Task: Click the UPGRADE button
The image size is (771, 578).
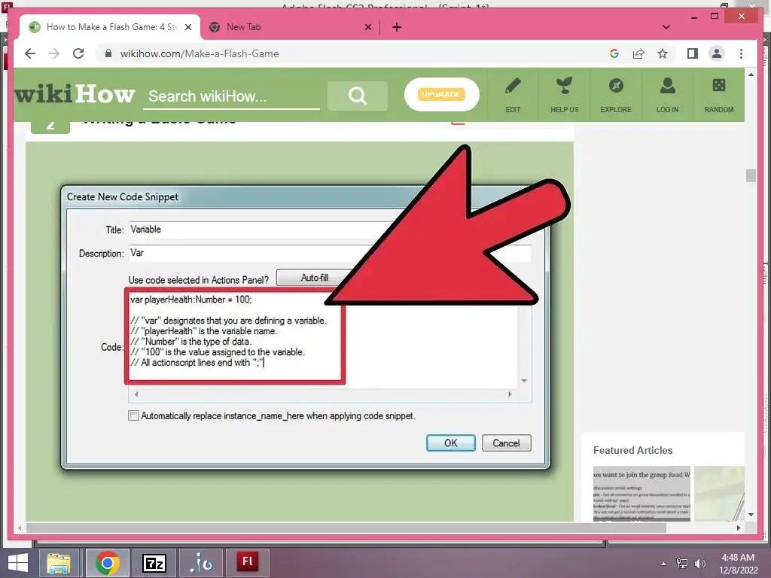Action: click(x=441, y=94)
